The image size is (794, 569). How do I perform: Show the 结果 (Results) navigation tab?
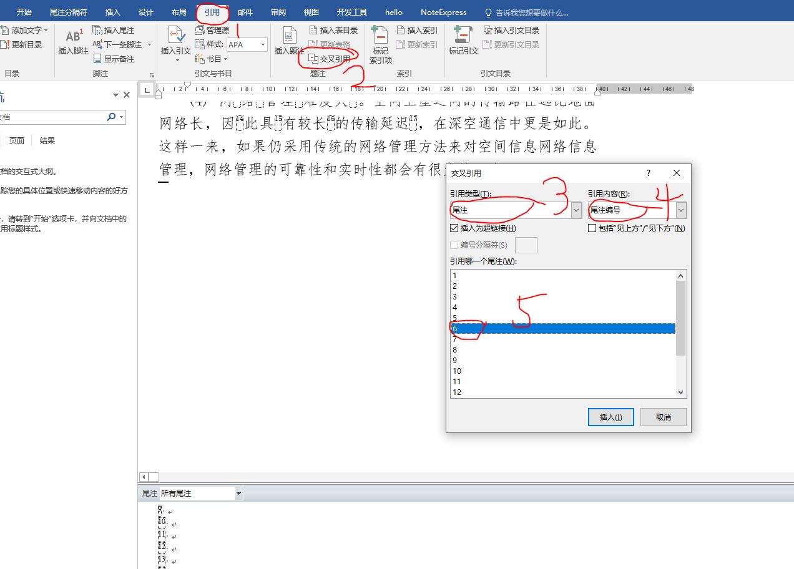point(47,140)
